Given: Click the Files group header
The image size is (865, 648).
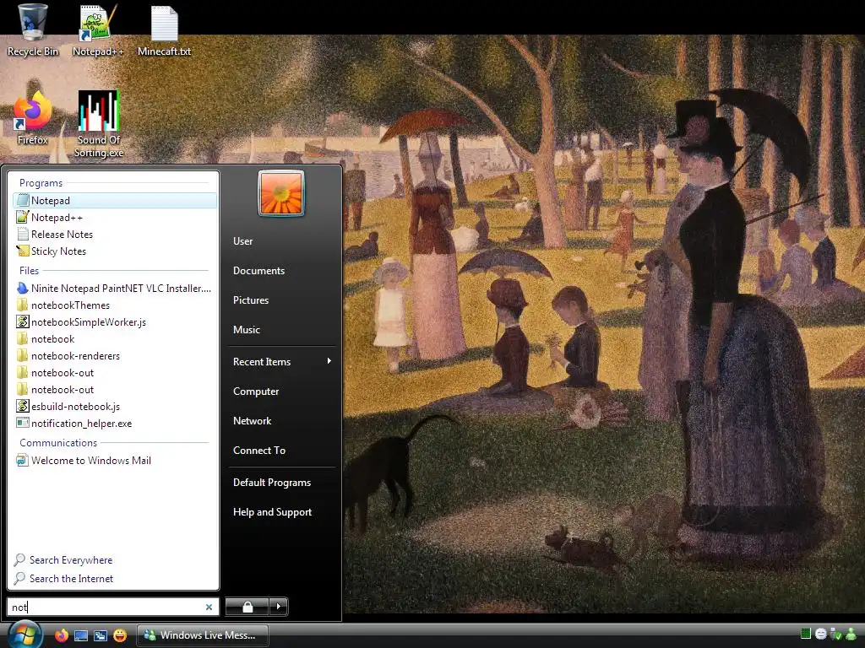Looking at the screenshot, I should [29, 271].
